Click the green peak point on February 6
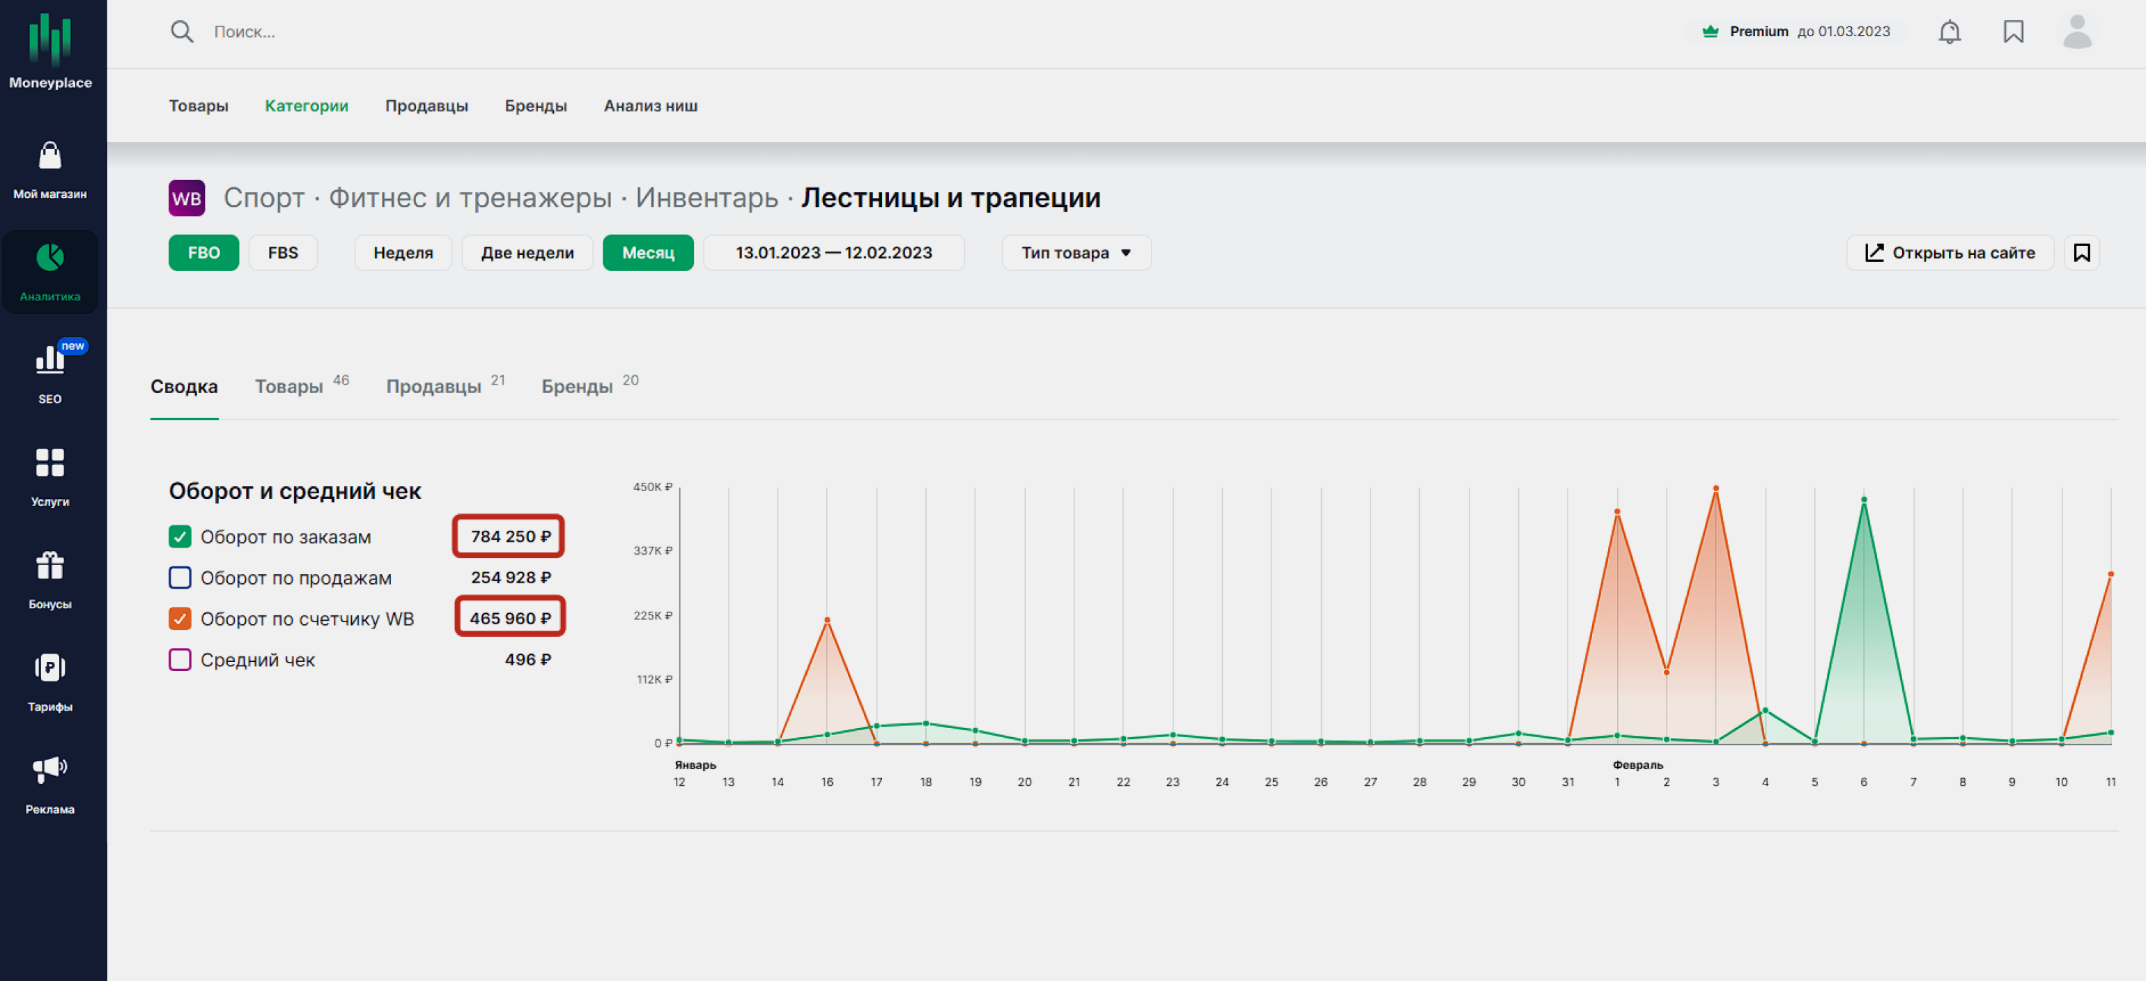Viewport: 2146px width, 981px height. click(1864, 500)
